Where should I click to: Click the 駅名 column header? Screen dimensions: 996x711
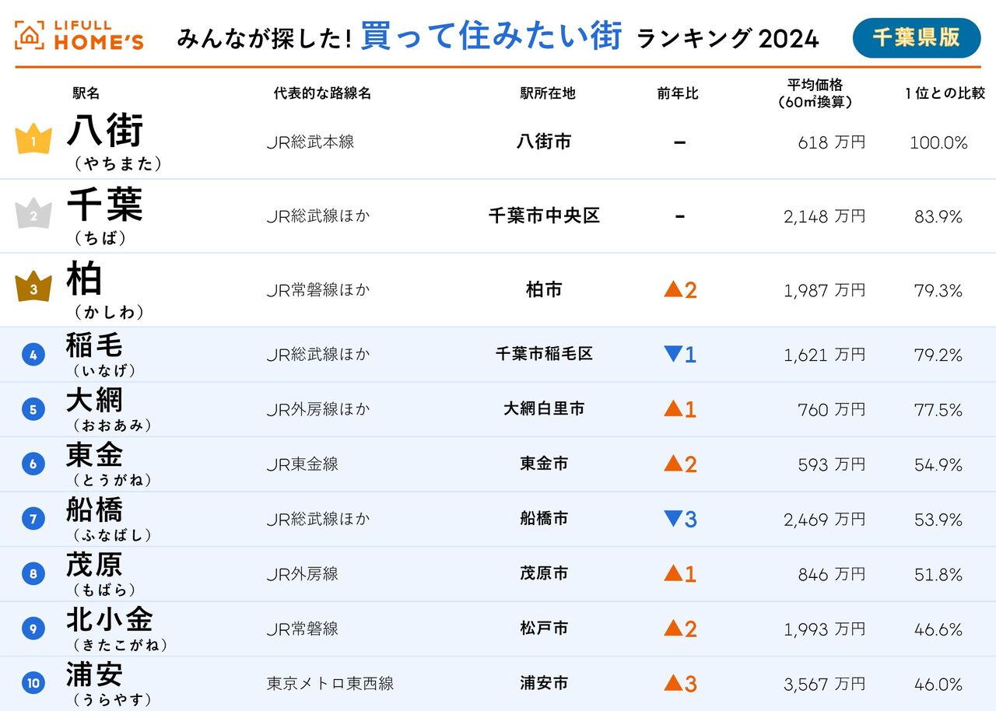click(86, 93)
